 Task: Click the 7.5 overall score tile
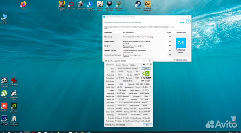click(181, 43)
